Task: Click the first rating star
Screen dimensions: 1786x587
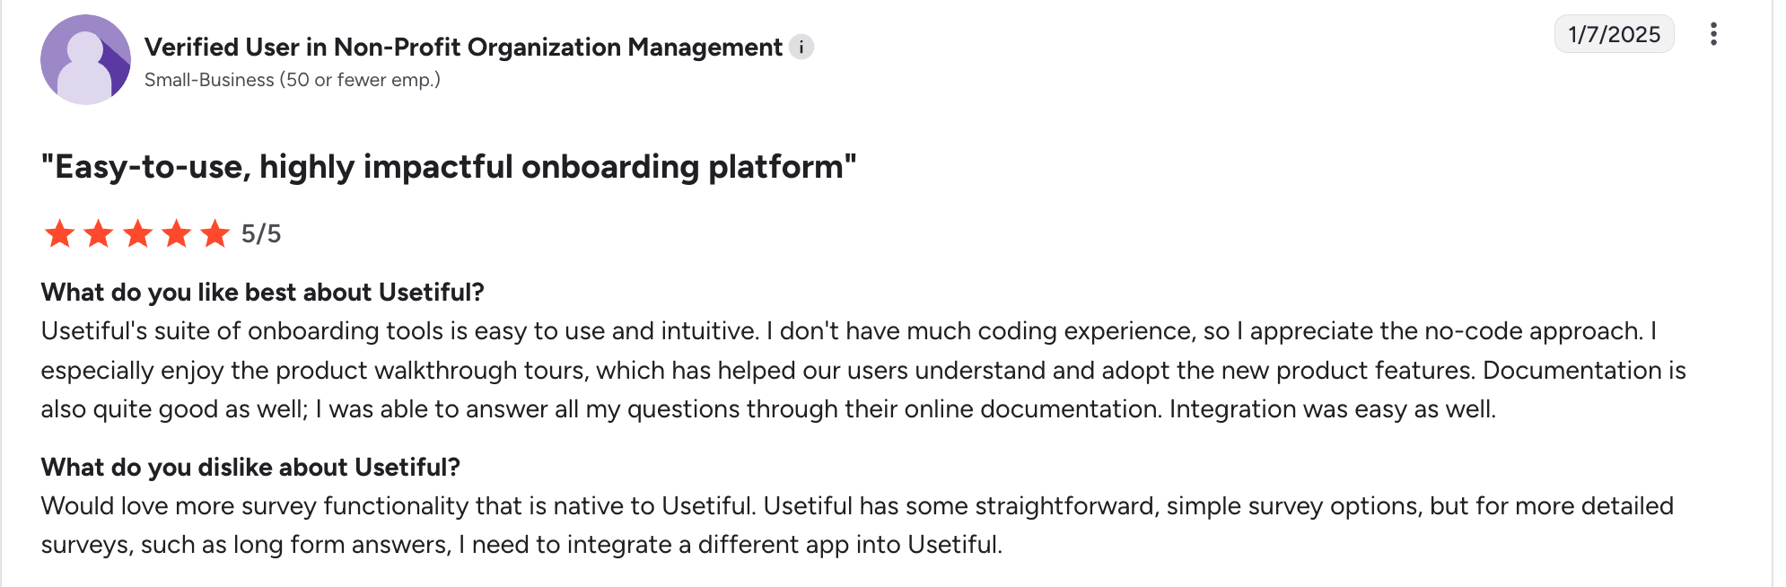Action: pos(59,233)
